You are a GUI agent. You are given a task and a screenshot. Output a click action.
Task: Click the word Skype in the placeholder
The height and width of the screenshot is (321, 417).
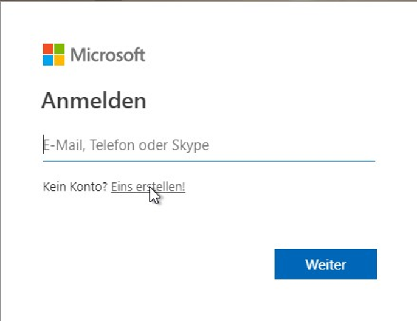pos(190,146)
